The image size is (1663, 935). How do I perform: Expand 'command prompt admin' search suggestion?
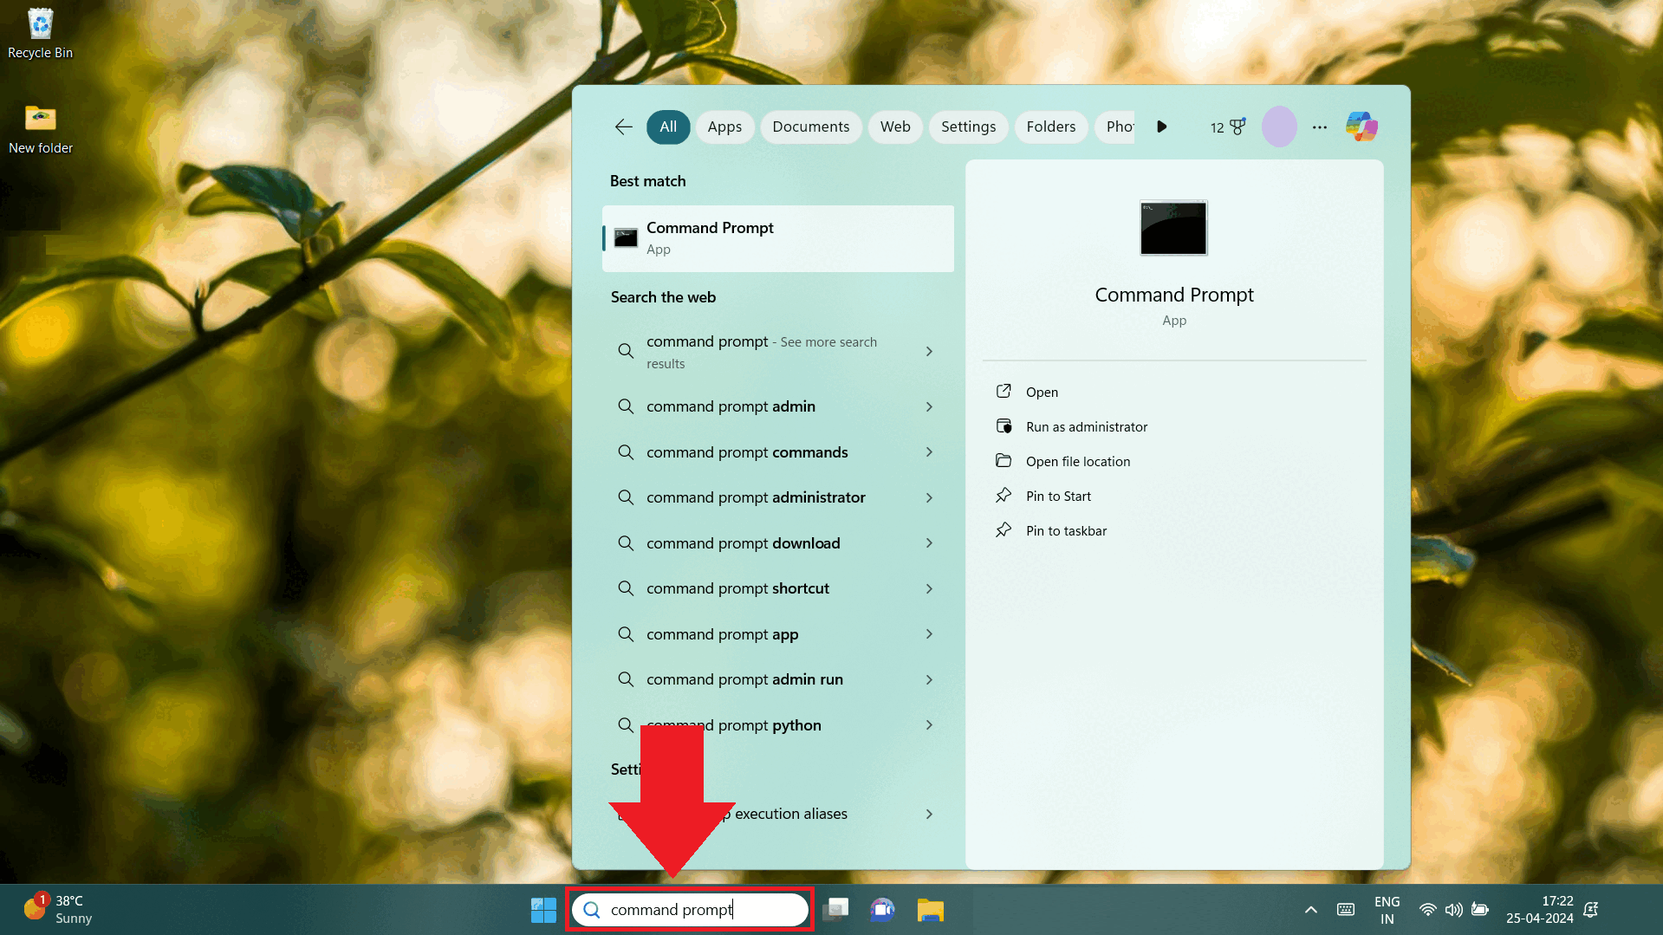928,406
